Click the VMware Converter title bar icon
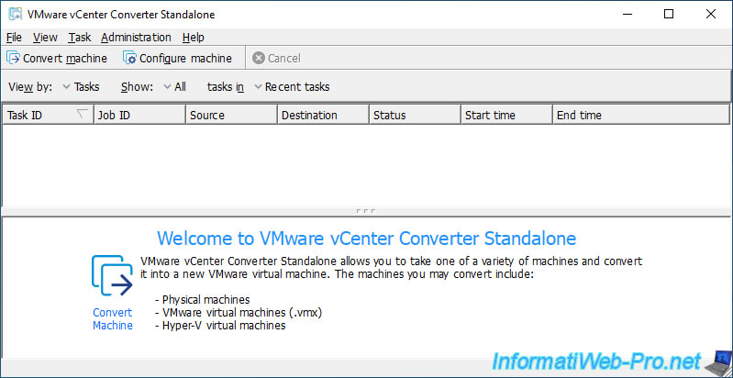This screenshot has height=378, width=733. click(15, 15)
